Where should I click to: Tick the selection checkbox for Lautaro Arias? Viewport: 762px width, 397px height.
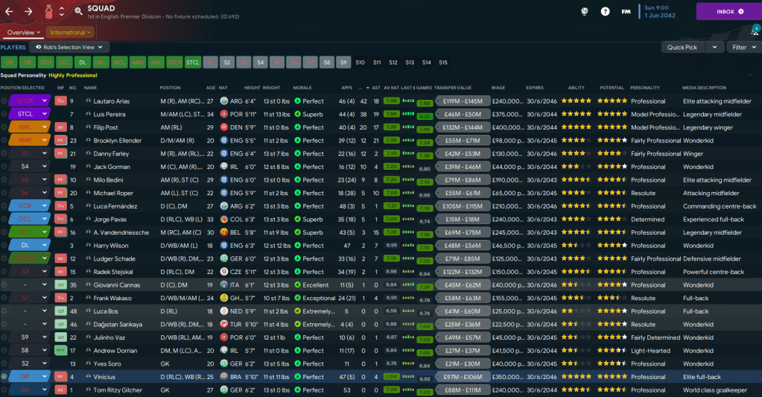pyautogui.click(x=4, y=101)
